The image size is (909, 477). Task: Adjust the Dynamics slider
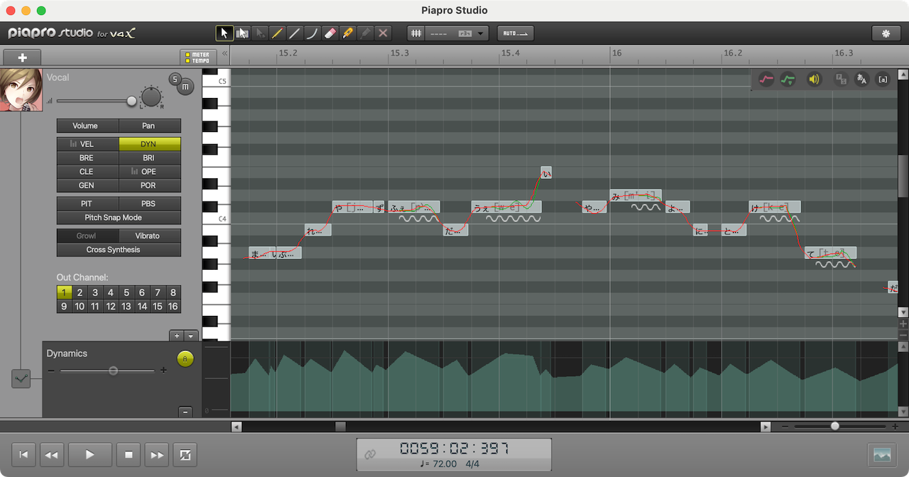coord(112,370)
